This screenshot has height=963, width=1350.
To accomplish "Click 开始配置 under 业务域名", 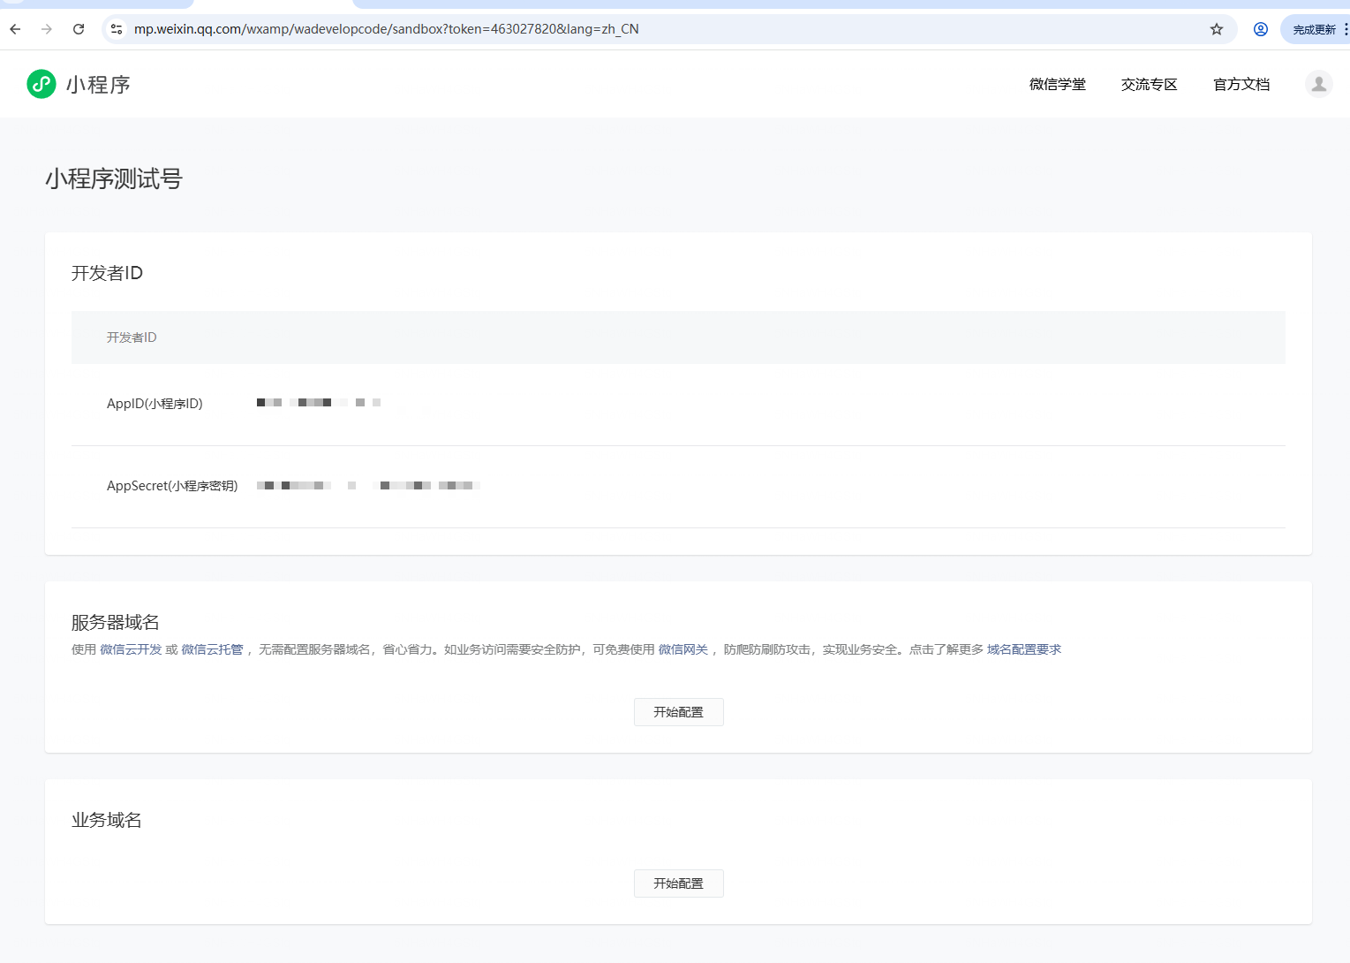I will point(679,883).
